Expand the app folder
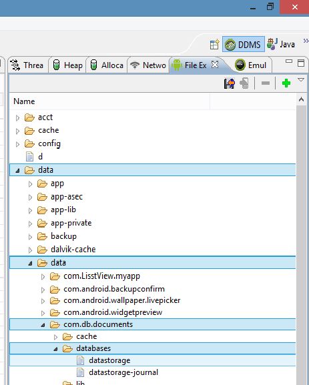 coord(30,184)
